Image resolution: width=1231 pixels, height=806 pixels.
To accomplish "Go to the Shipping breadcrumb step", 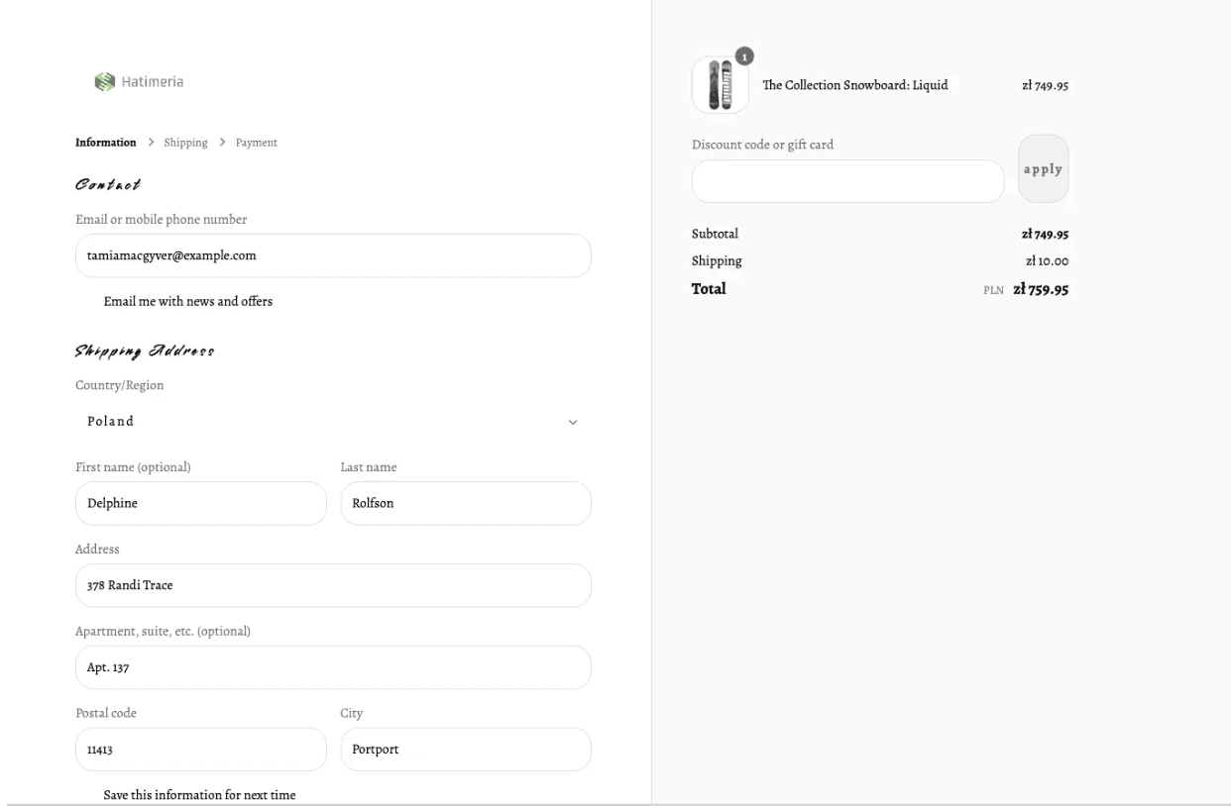I will pos(185,143).
